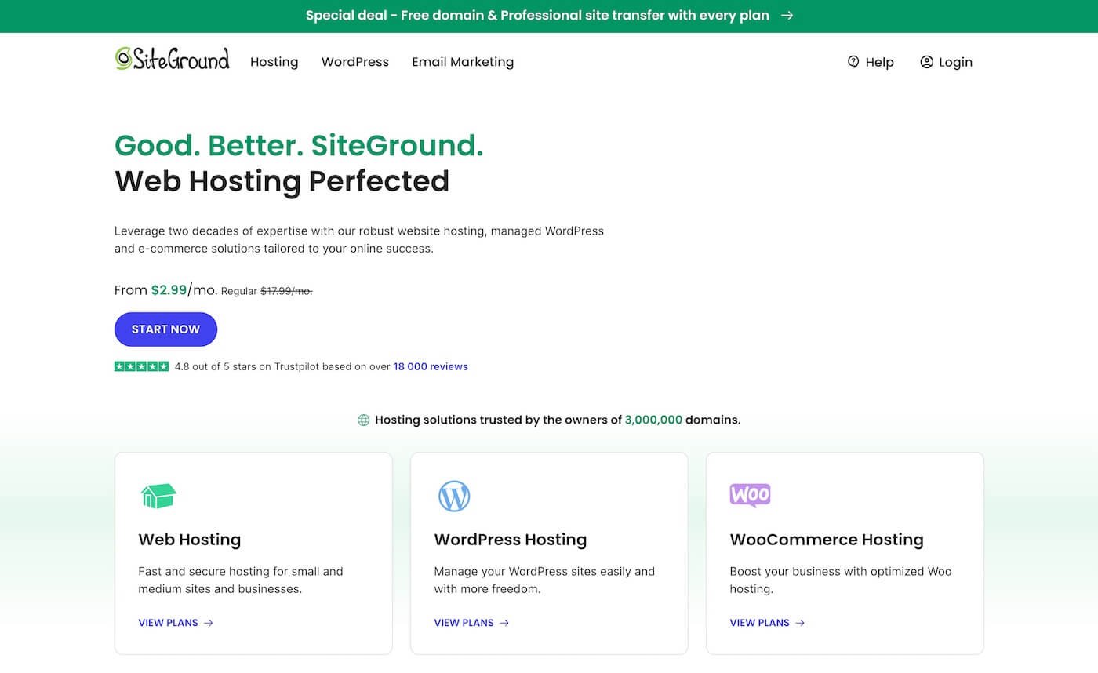Open the WooCommerce Hosting card title

coord(827,540)
